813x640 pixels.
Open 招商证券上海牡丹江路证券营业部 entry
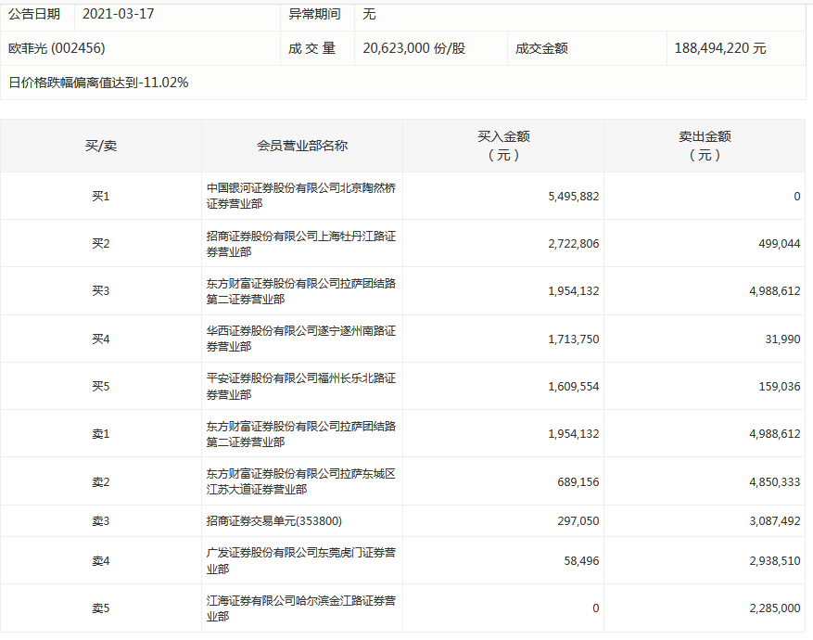(301, 244)
